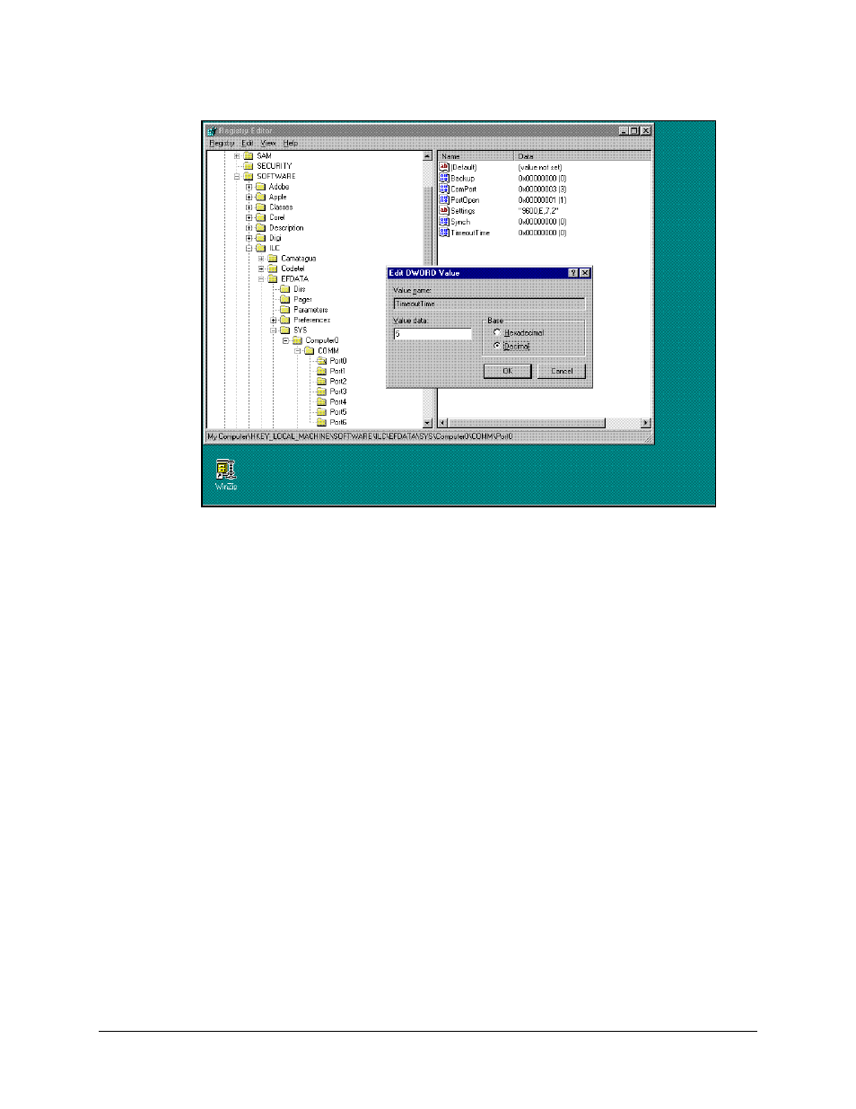Expand the Corel key
856x1109 pixels.
coord(249,217)
